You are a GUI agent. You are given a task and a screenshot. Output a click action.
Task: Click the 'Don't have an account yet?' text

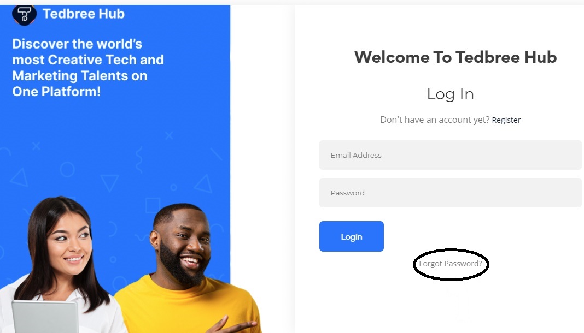pyautogui.click(x=435, y=120)
